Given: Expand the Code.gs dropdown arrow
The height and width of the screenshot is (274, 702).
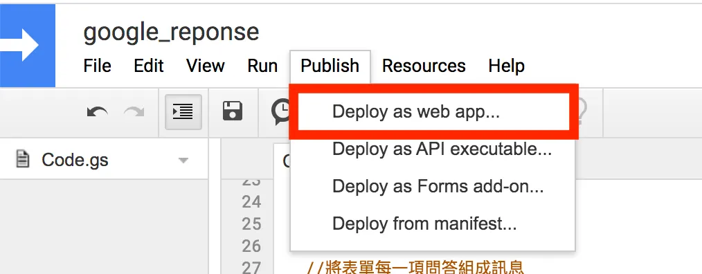Looking at the screenshot, I should (183, 161).
